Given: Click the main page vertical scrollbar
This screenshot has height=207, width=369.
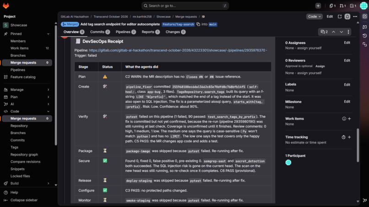Looking at the screenshot, I should click(x=358, y=145).
